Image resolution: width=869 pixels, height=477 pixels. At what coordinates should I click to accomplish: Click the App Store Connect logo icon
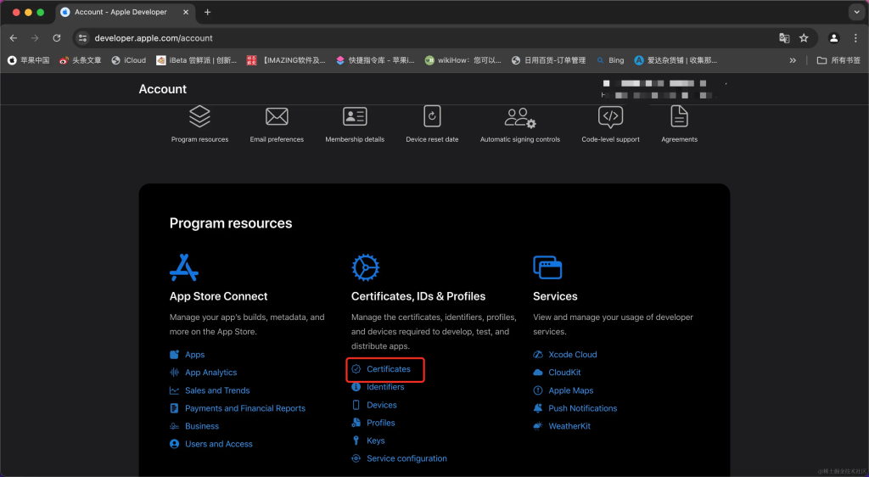[184, 268]
